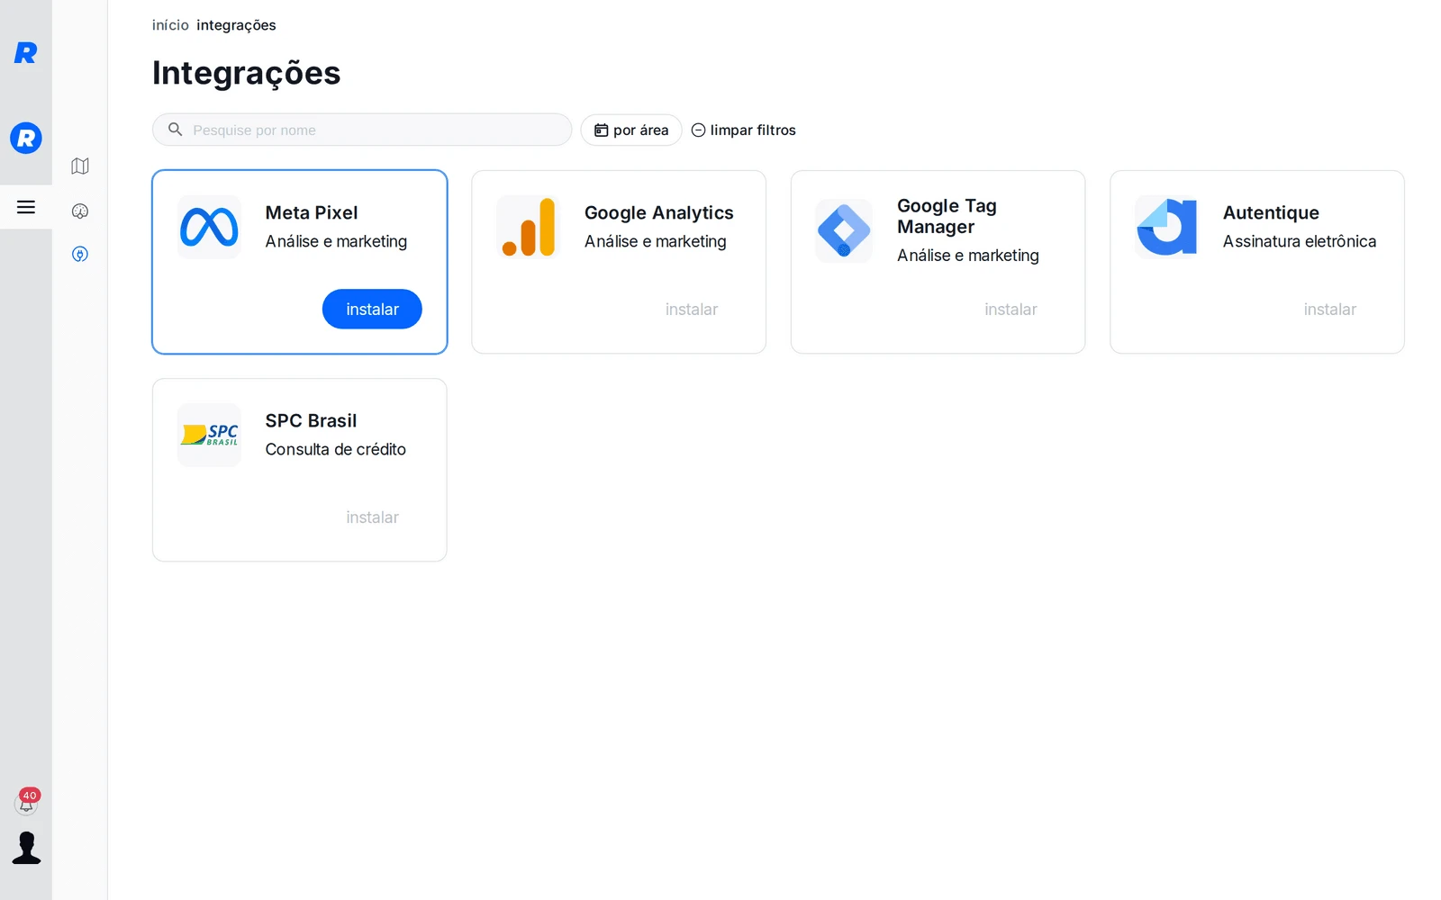Open the Meta Pixel logo thumbnail

coord(209,227)
